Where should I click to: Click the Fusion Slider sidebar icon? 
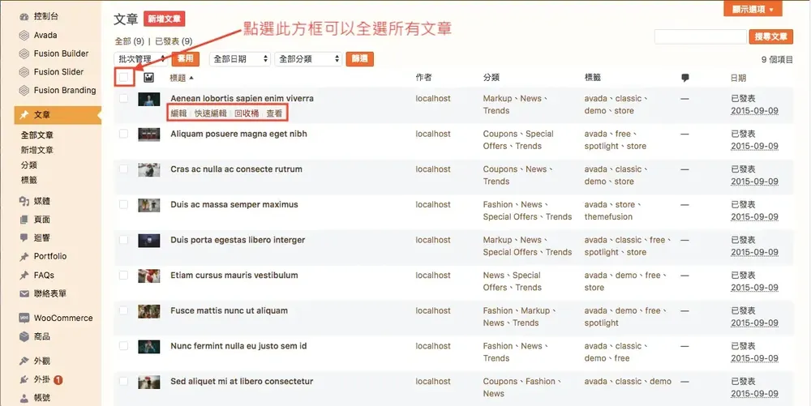24,72
